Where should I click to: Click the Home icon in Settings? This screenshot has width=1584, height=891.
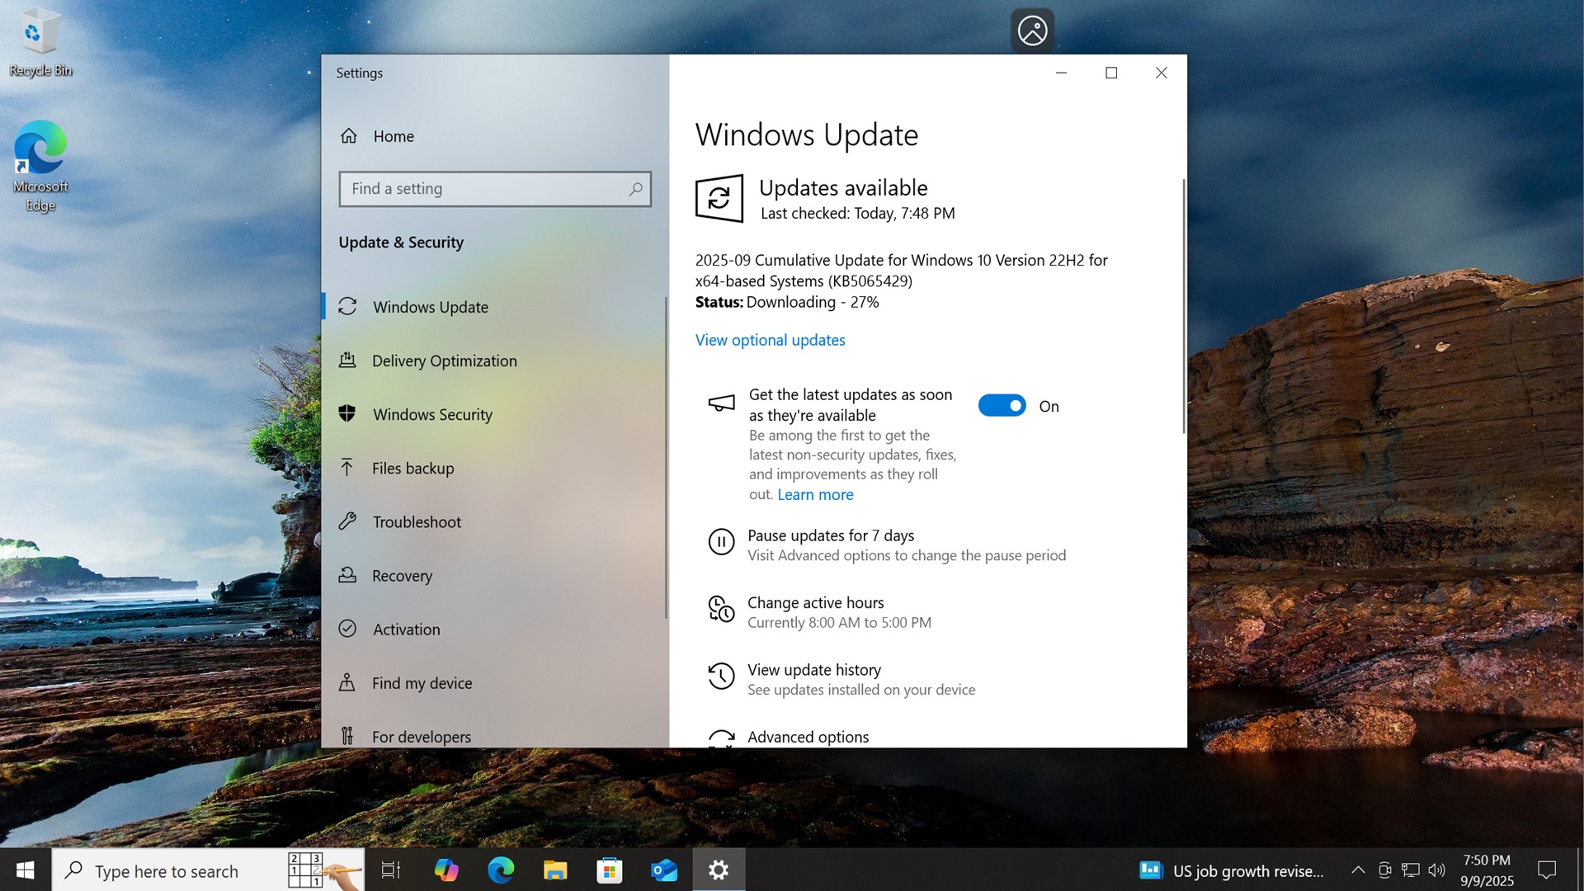click(349, 136)
